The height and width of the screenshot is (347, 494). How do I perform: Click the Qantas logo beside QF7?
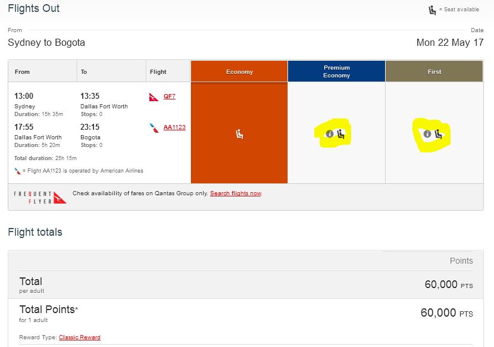click(x=154, y=97)
